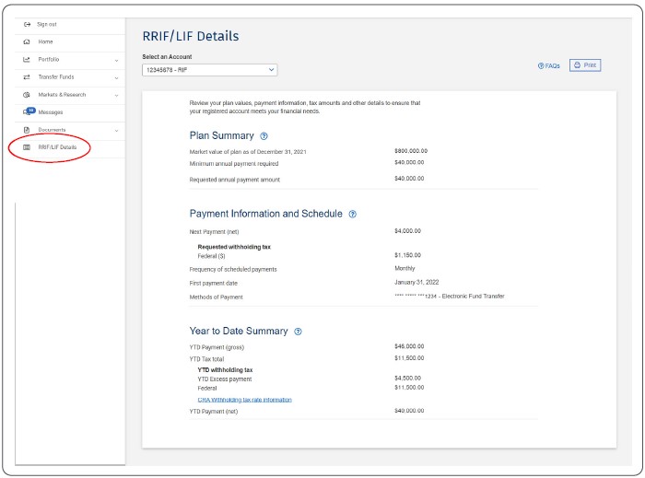Click the Documents file icon
Image resolution: width=645 pixels, height=478 pixels.
[27, 130]
